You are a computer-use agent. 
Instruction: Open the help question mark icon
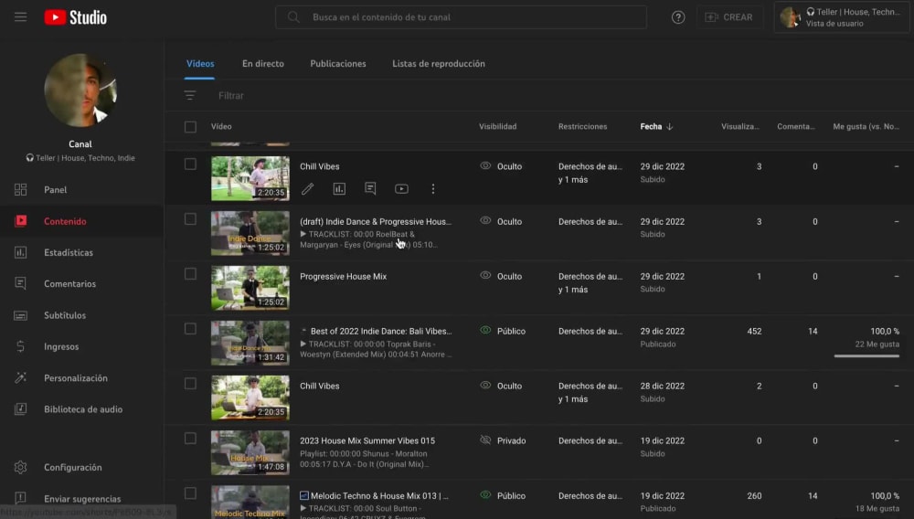[678, 17]
